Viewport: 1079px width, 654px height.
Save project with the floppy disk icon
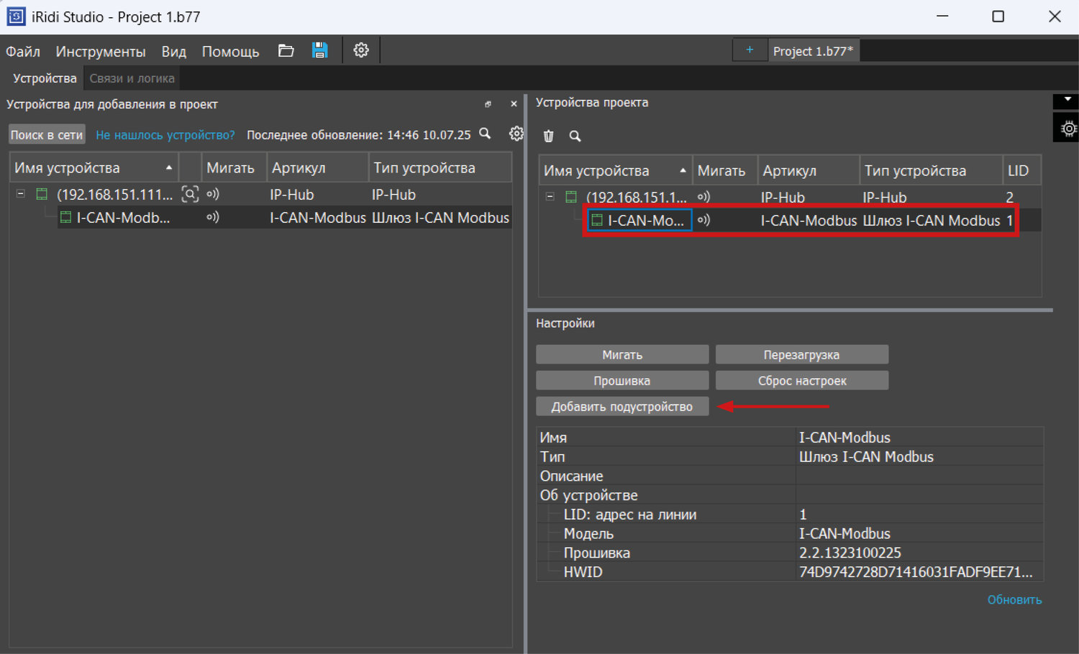[x=320, y=50]
